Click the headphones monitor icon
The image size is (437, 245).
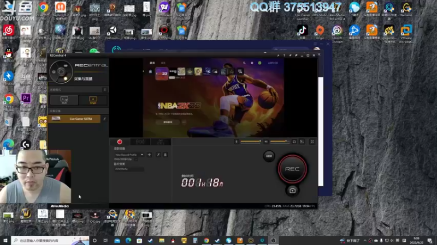click(294, 142)
